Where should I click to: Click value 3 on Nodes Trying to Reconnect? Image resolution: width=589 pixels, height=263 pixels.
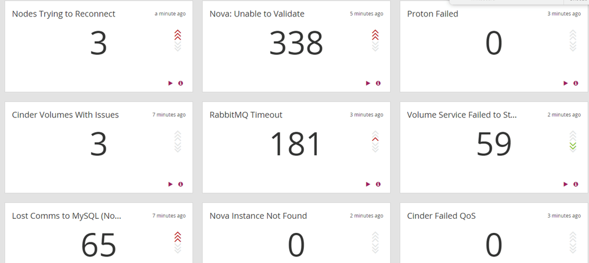[x=99, y=43]
